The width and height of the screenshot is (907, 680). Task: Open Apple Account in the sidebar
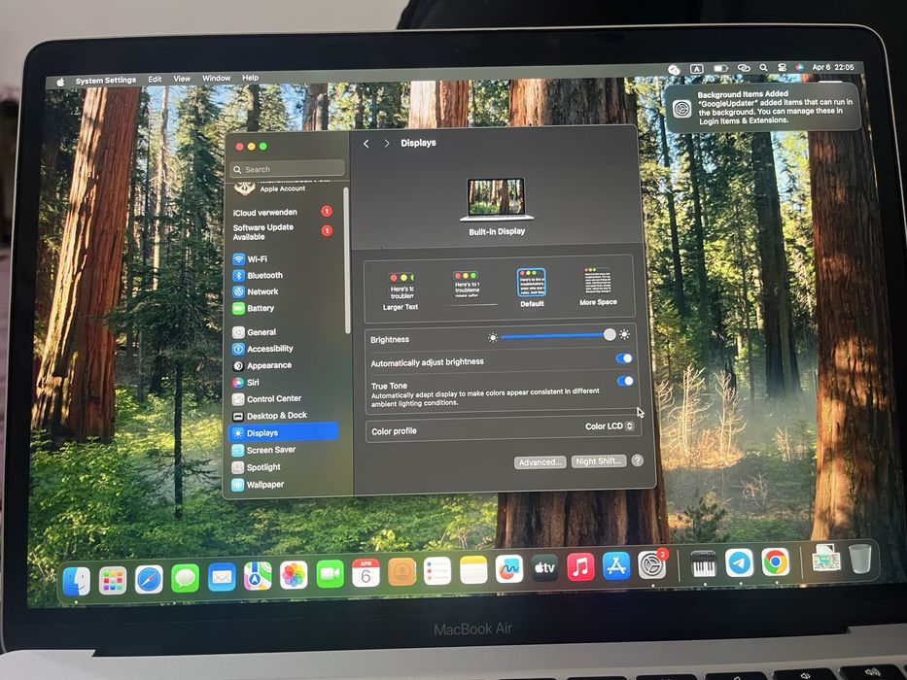coord(282,187)
